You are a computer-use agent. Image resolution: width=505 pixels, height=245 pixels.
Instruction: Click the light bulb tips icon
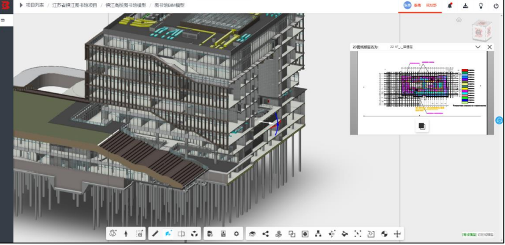[x=481, y=5]
